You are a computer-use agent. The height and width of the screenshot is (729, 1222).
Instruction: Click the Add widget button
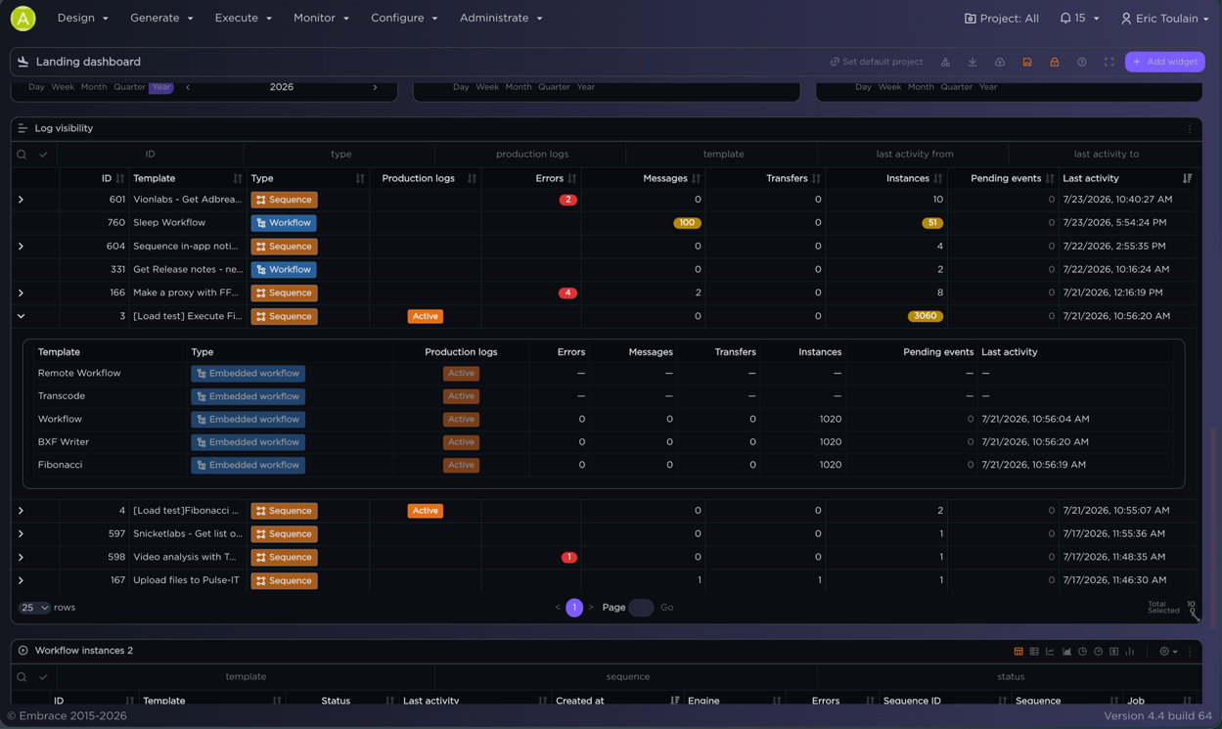point(1164,62)
